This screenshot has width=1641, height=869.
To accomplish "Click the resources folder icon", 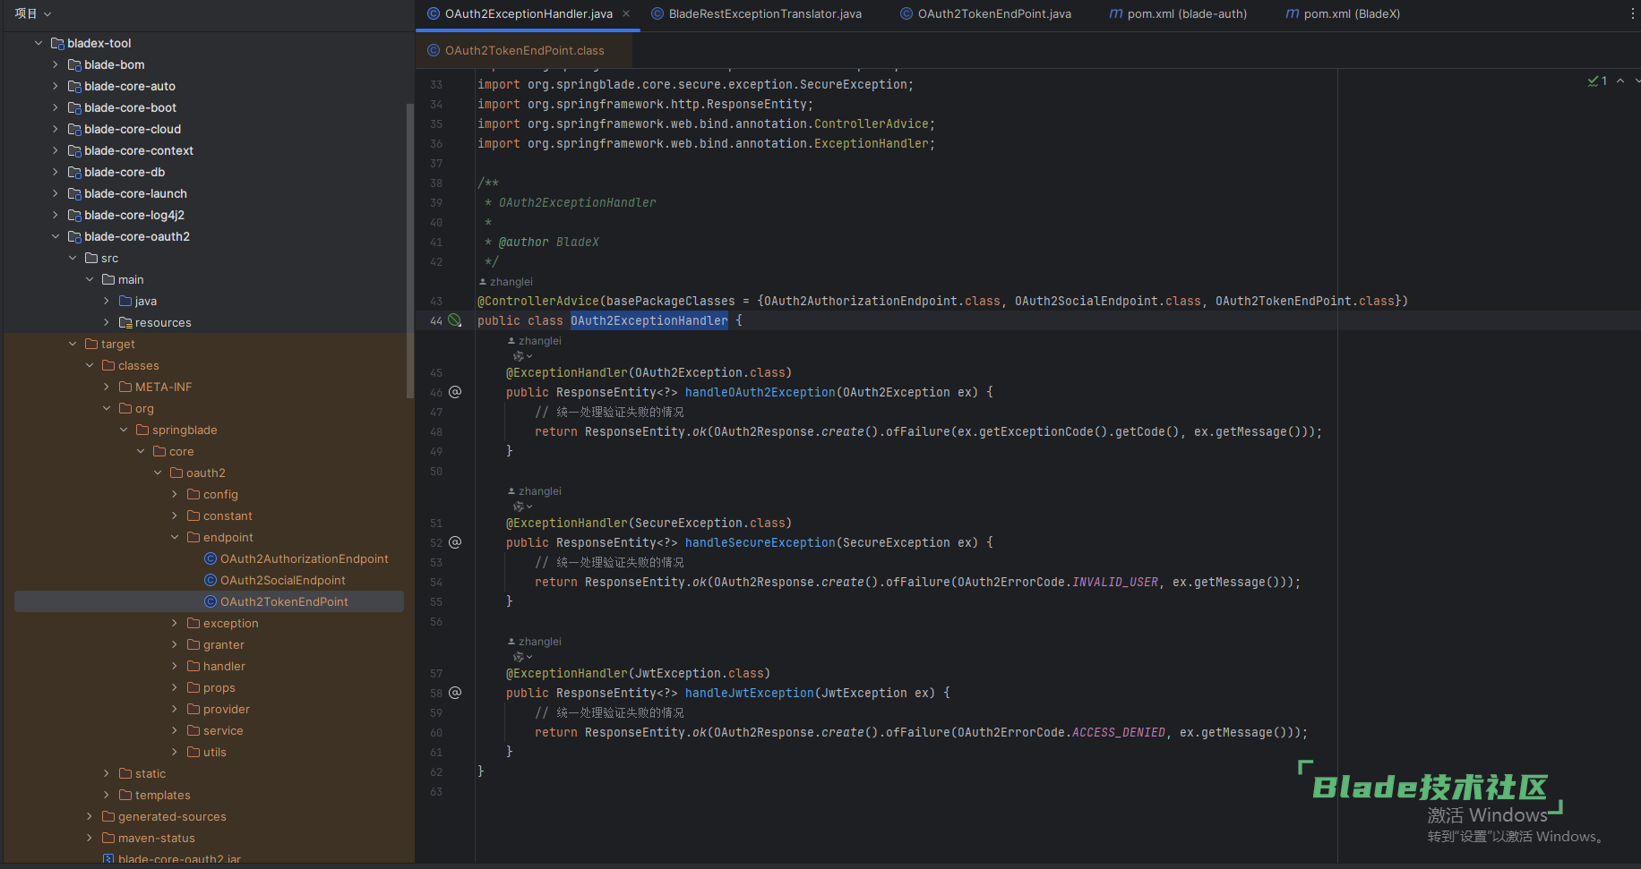I will (125, 322).
